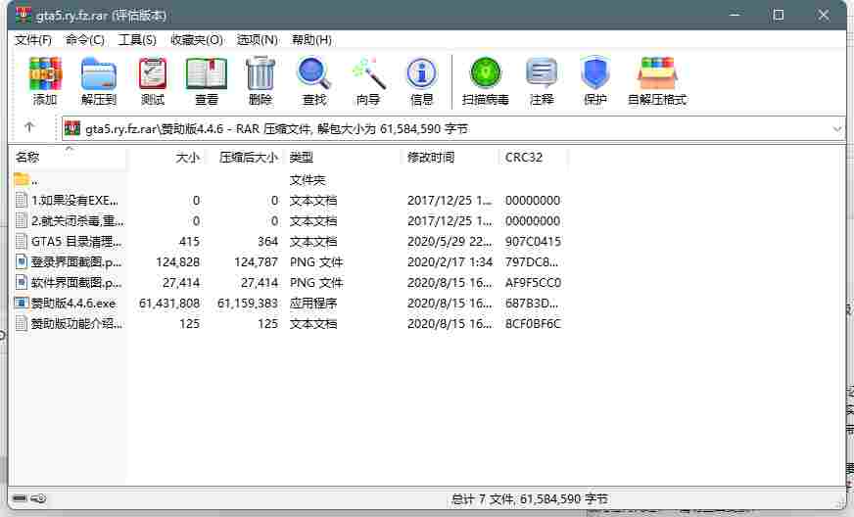This screenshot has height=517, width=854.
Task: Show archive 信息 (Info) icon
Action: click(421, 74)
